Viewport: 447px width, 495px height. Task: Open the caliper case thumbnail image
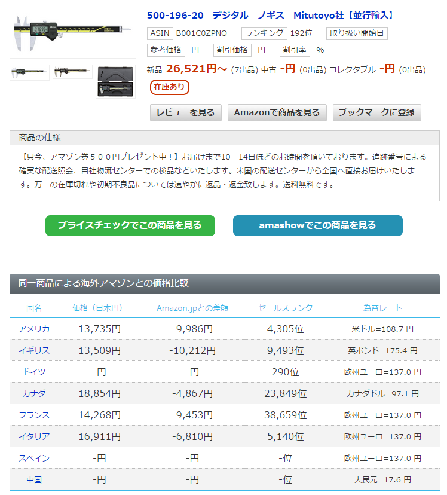(115, 81)
